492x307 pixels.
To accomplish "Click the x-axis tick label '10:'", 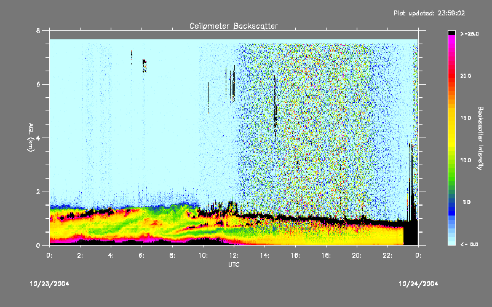I will [203, 255].
